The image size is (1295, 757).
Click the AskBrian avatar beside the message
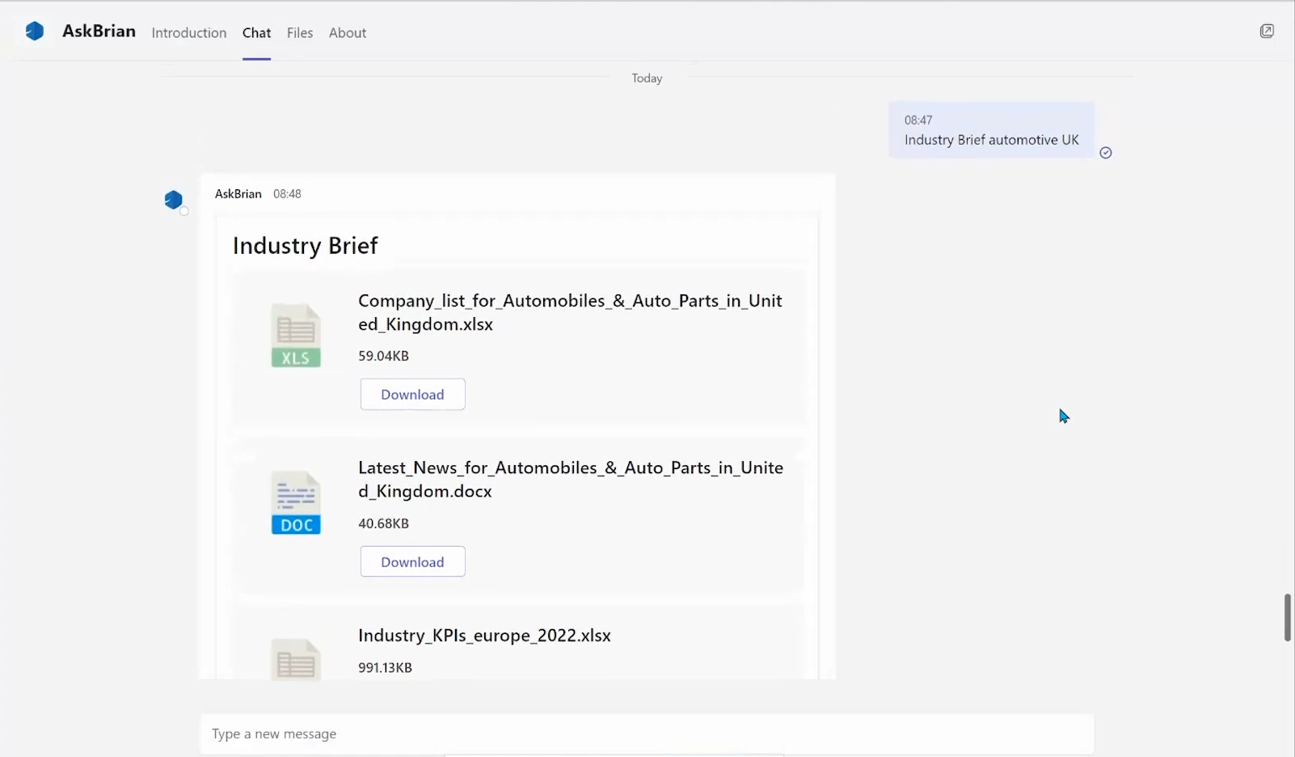coord(174,200)
